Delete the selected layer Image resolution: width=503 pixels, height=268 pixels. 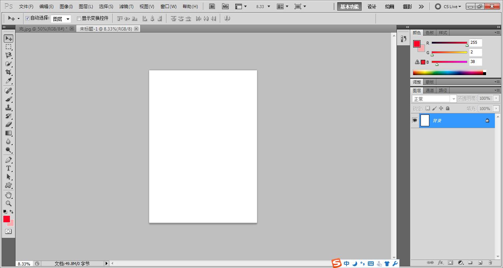pyautogui.click(x=490, y=263)
